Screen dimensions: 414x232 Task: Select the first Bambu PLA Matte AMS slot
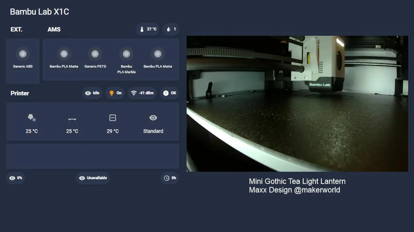64,54
